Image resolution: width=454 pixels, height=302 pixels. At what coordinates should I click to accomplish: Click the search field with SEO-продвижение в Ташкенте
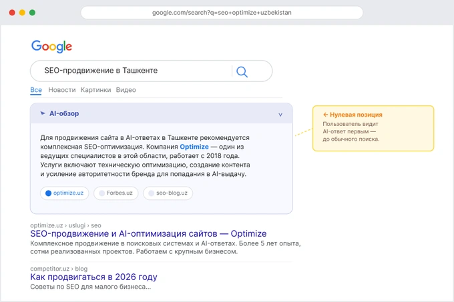click(151, 71)
